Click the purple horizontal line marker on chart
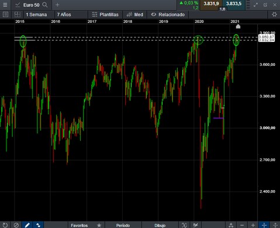Image resolution: width=280 pixels, height=228 pixels. (x=218, y=118)
